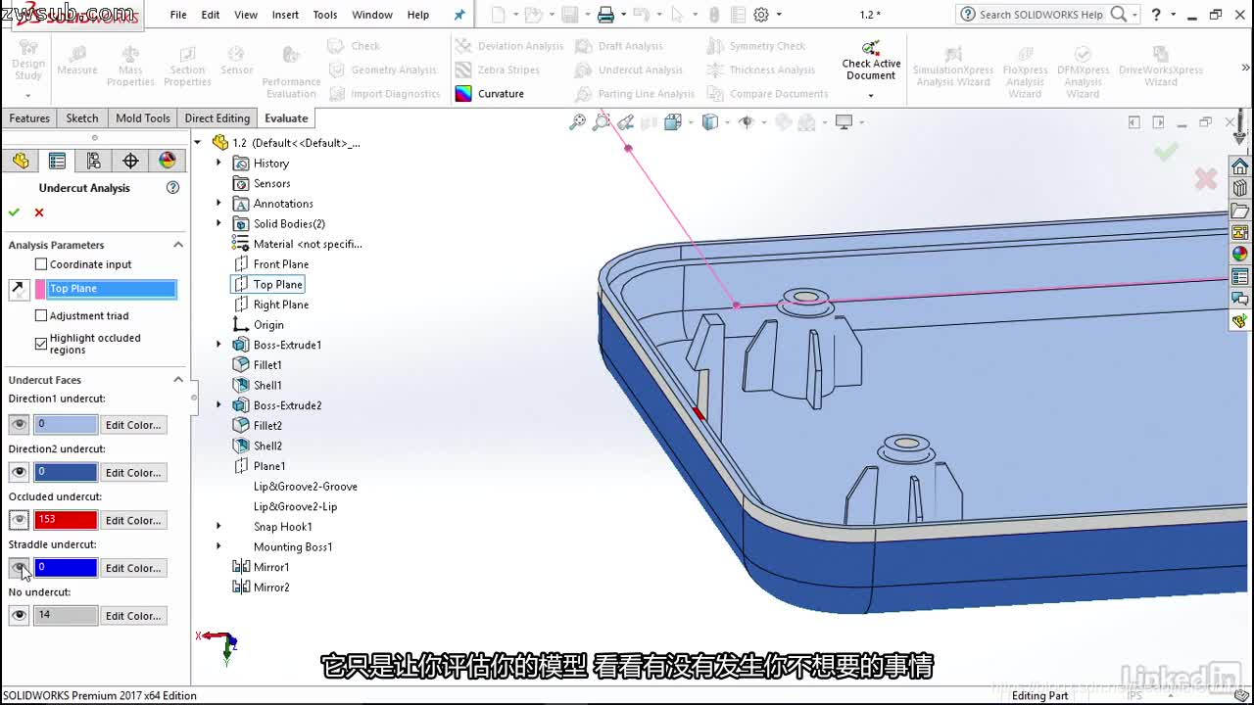
Task: Expand the History tree node
Action: [x=218, y=164]
